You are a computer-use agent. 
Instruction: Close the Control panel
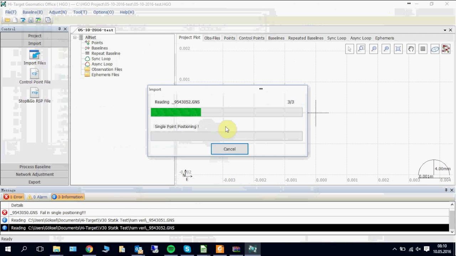65,29
